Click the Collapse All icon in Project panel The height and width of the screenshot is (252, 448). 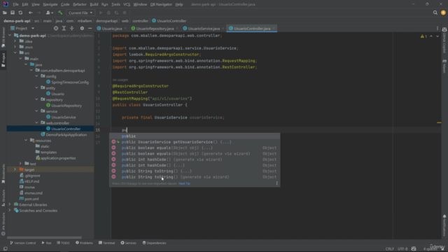[72, 28]
